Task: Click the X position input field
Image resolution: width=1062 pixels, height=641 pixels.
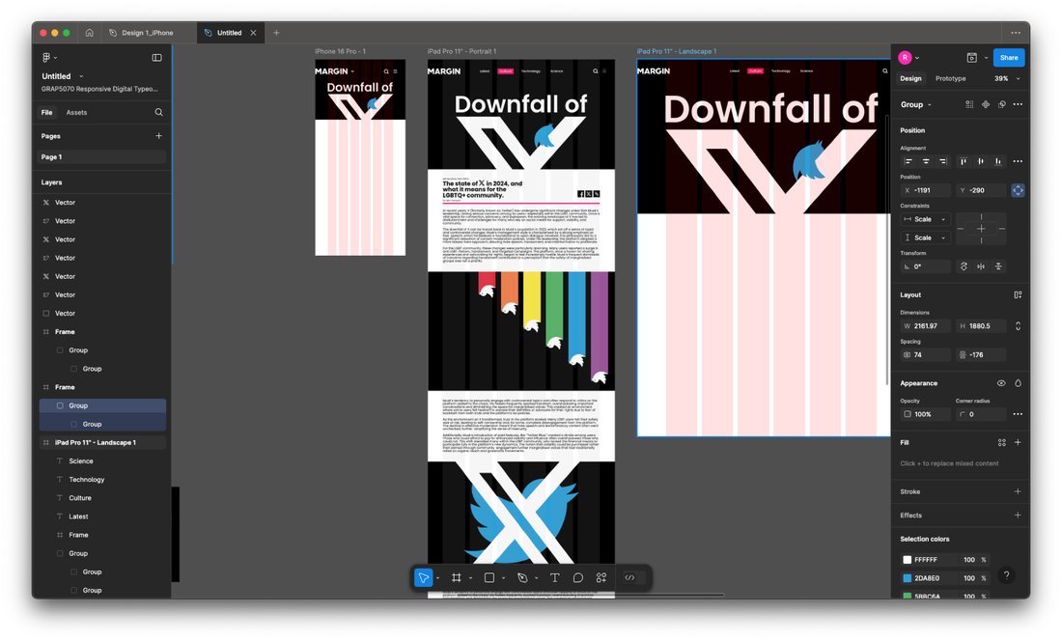Action: (x=926, y=190)
